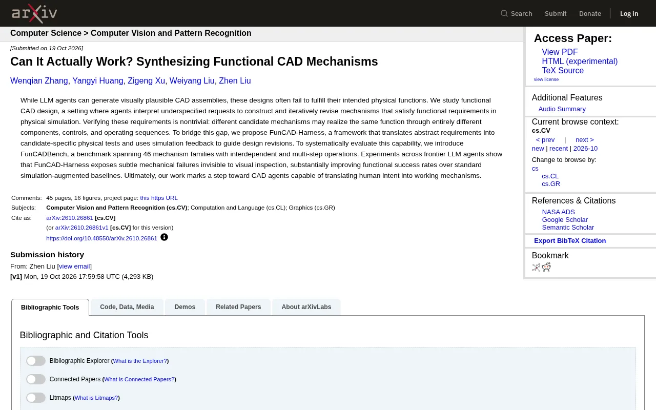Screen dimensions: 656x410
Task: Click the DOI info icon
Action: [x=164, y=237]
